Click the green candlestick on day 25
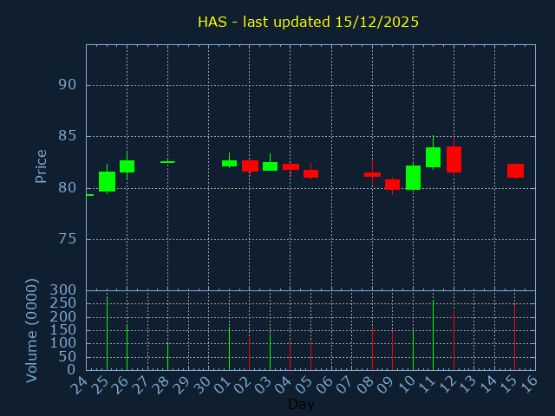The image size is (555, 416). (x=107, y=181)
